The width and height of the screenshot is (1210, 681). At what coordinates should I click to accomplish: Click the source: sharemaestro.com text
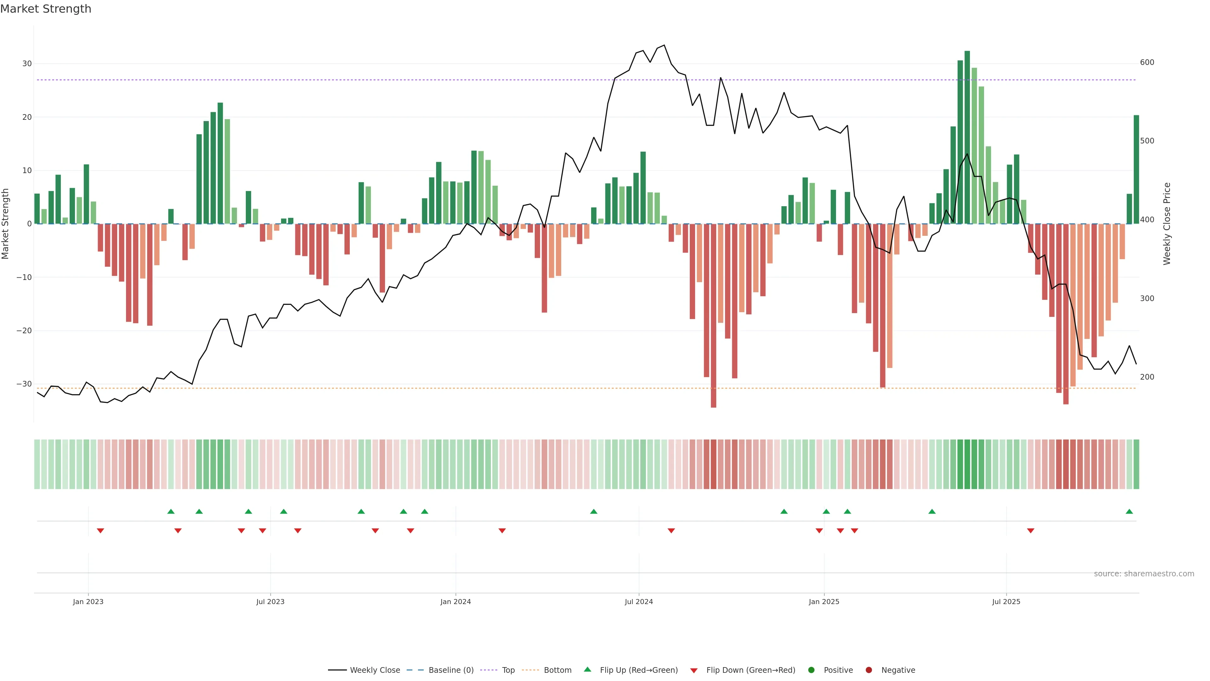pyautogui.click(x=1144, y=574)
